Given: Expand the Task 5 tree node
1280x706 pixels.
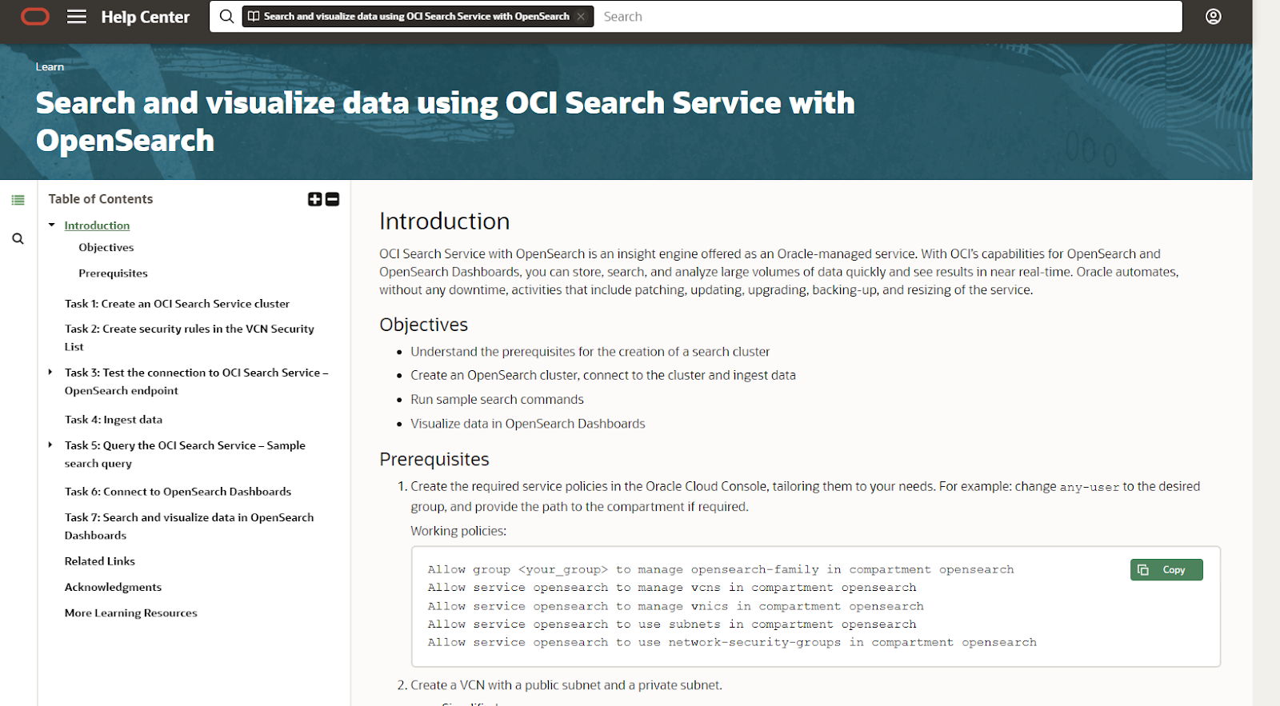Looking at the screenshot, I should pyautogui.click(x=50, y=445).
